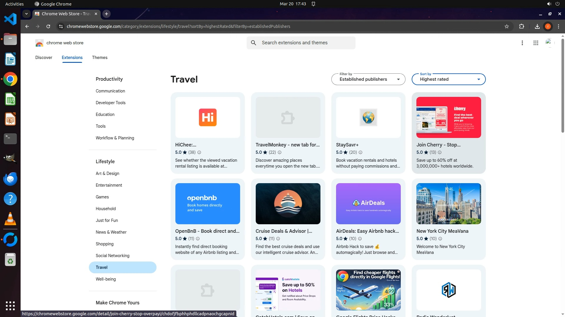Click the site information icon in address bar
Viewport: 565px width, 317px height.
(61, 26)
